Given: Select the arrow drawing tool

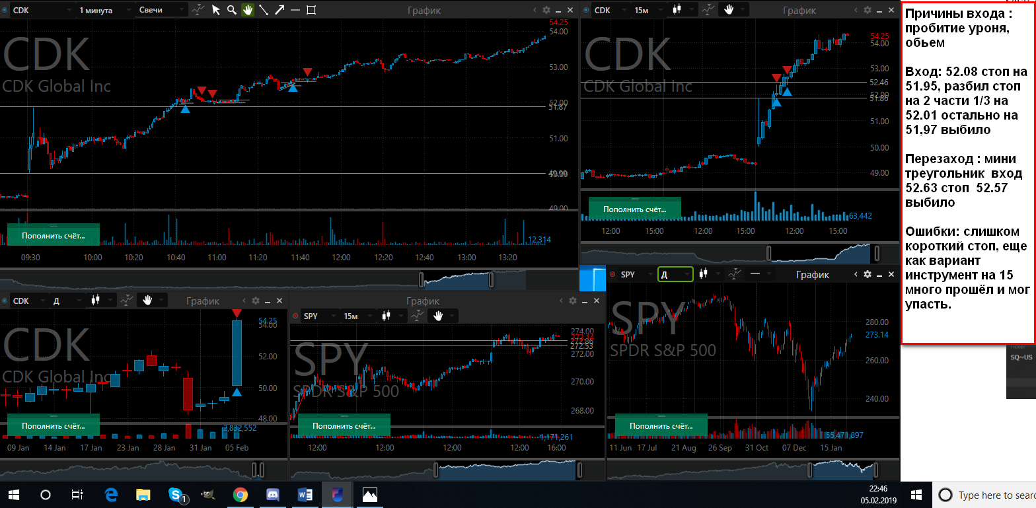Looking at the screenshot, I should point(279,10).
